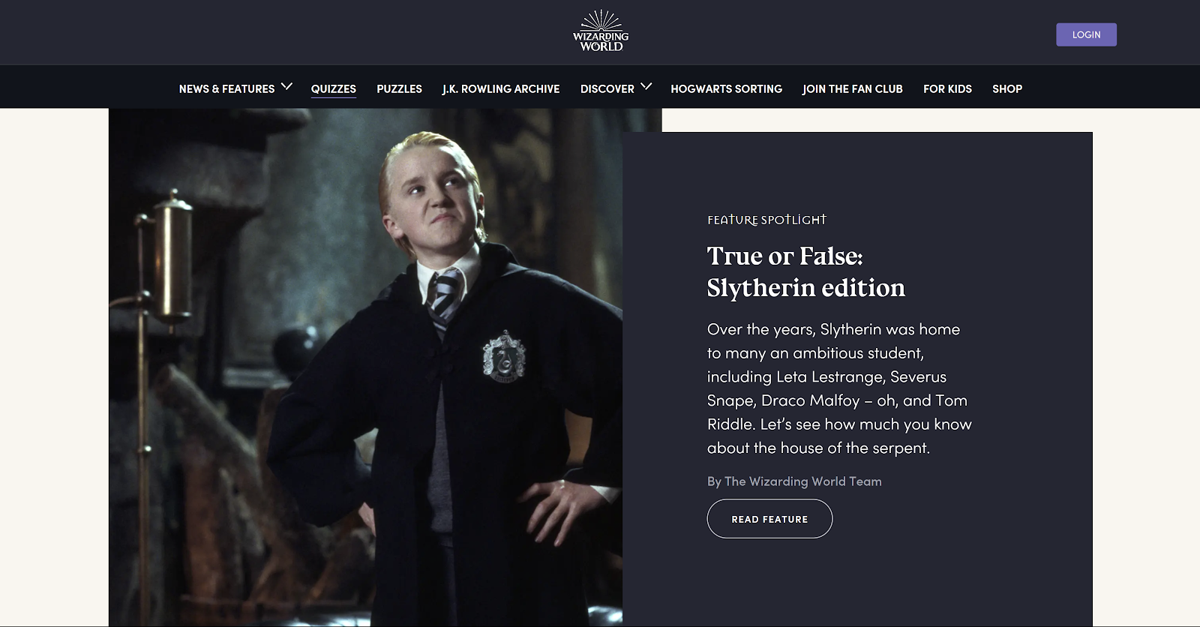
Task: Expand the News & Features chevron
Action: coord(286,87)
